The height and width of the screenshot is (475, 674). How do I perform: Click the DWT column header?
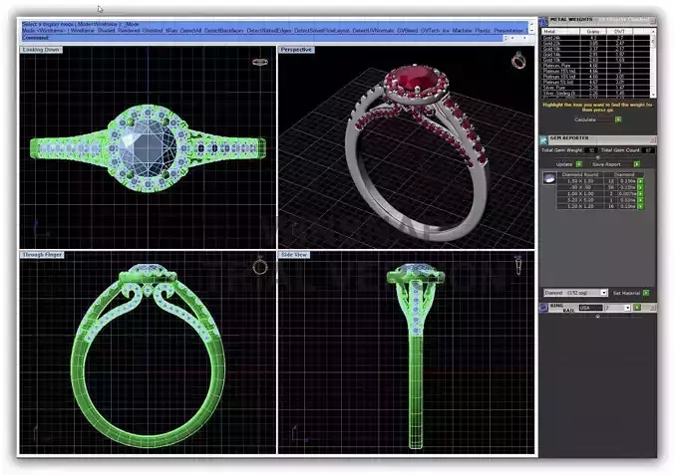619,31
